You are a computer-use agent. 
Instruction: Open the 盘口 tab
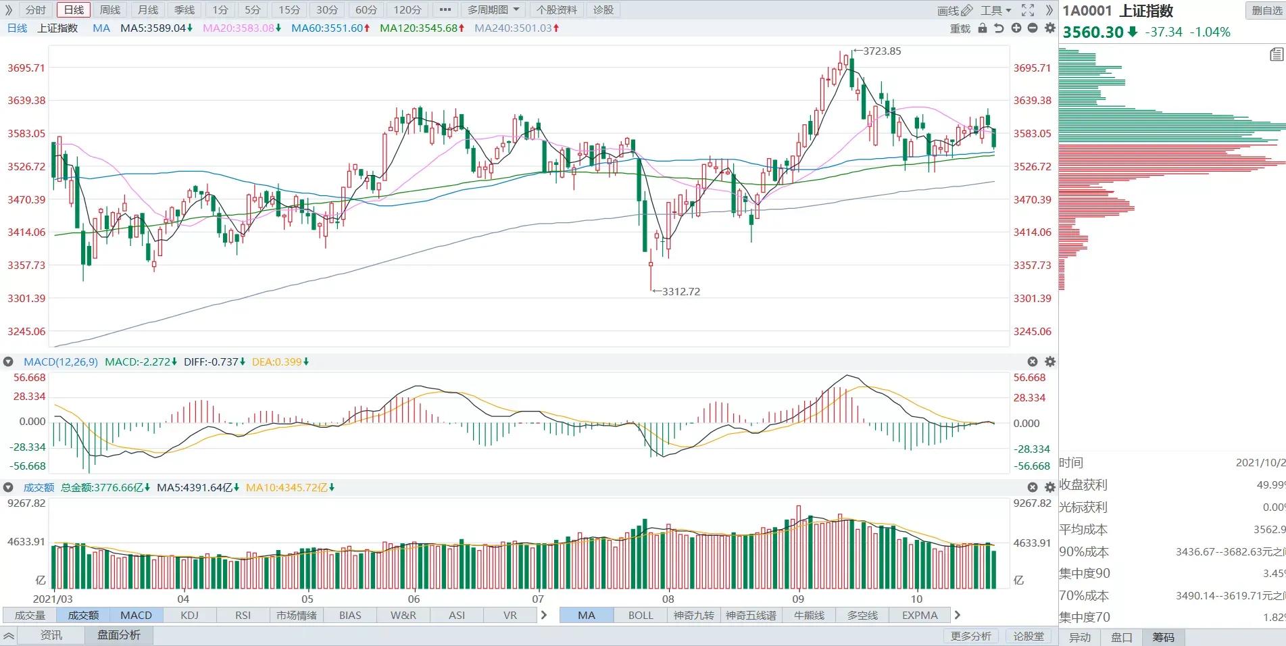pyautogui.click(x=1122, y=637)
